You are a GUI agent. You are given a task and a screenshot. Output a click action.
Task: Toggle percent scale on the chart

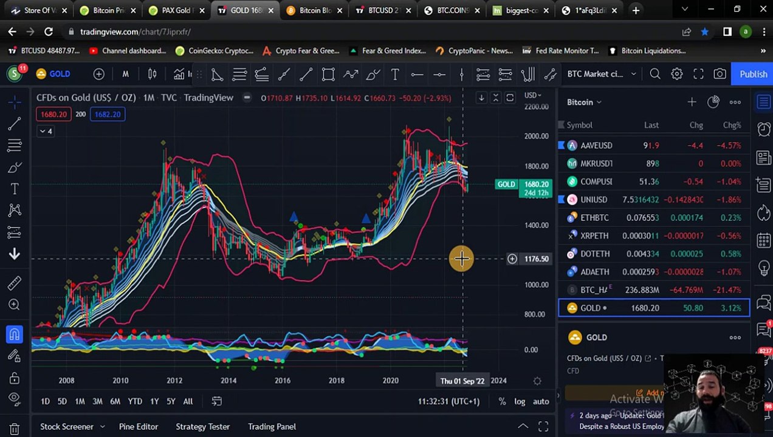pos(502,401)
